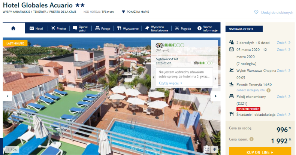296x155 pixels.
Task: Go to previous guest review arrow
Action: point(154,77)
